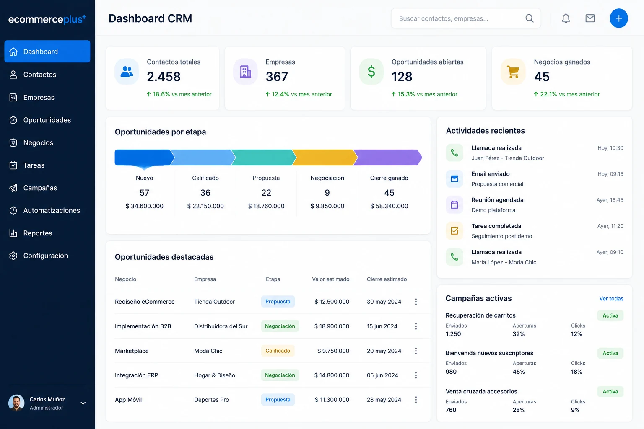Click Recuperación de carritos campaign title
Viewport: 644px width, 429px height.
click(480, 315)
